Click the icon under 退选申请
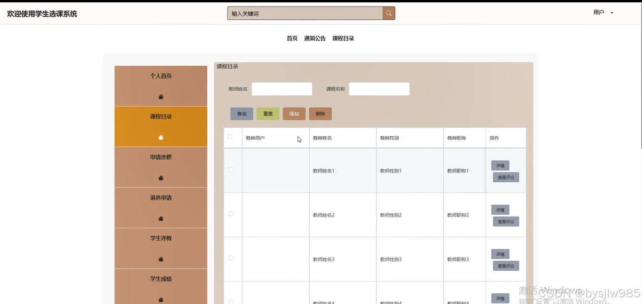 pyautogui.click(x=160, y=218)
